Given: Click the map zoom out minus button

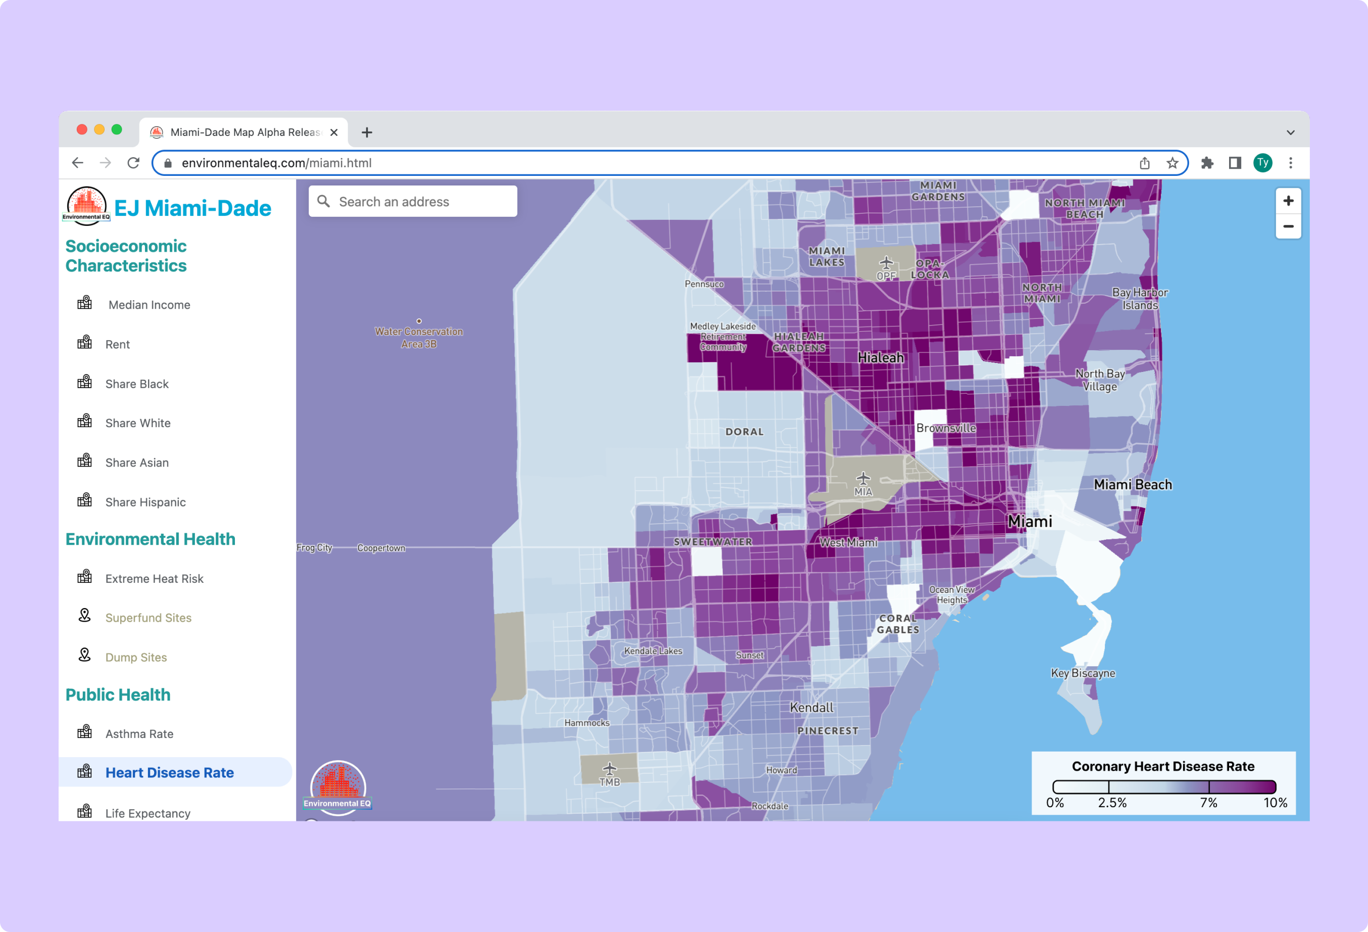Looking at the screenshot, I should click(1288, 226).
